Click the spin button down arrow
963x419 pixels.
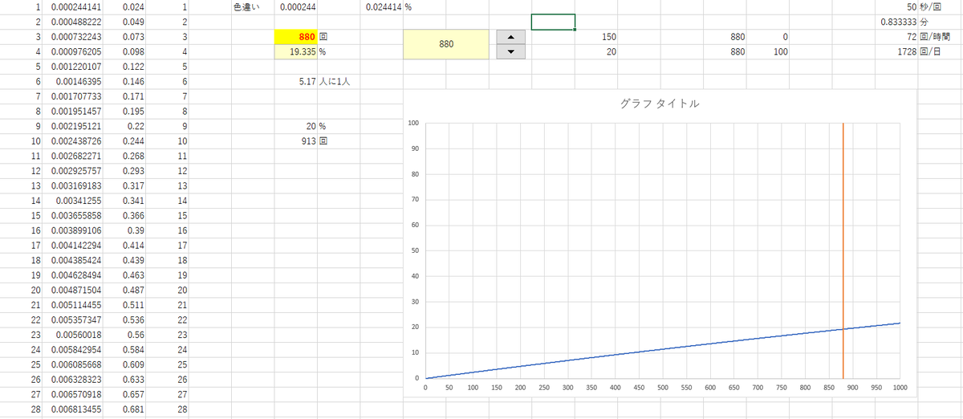click(511, 52)
